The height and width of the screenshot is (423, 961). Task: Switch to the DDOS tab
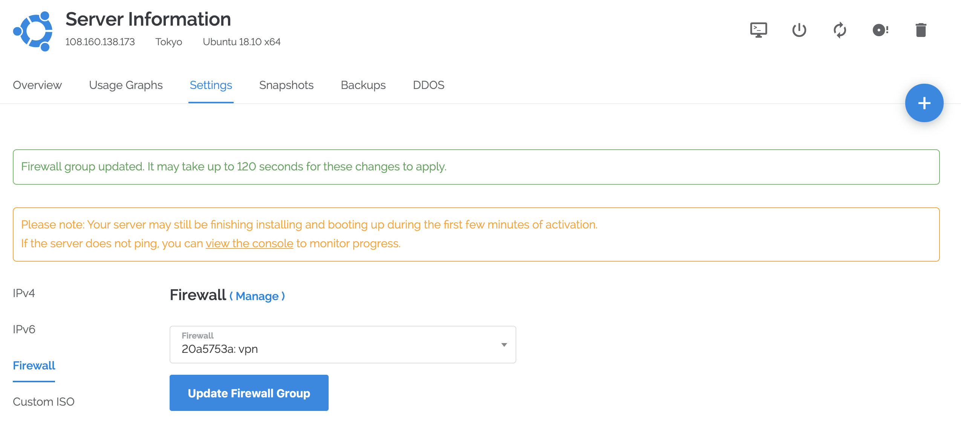click(428, 85)
